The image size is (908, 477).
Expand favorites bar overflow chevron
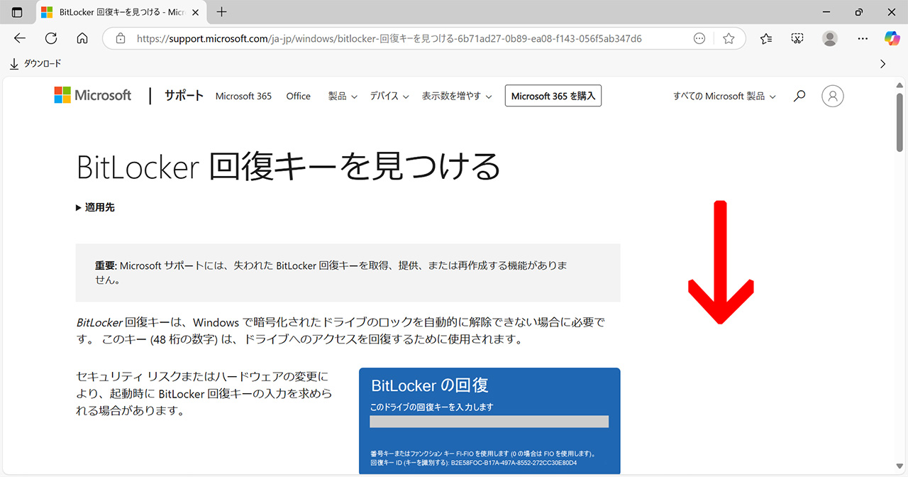pos(883,64)
